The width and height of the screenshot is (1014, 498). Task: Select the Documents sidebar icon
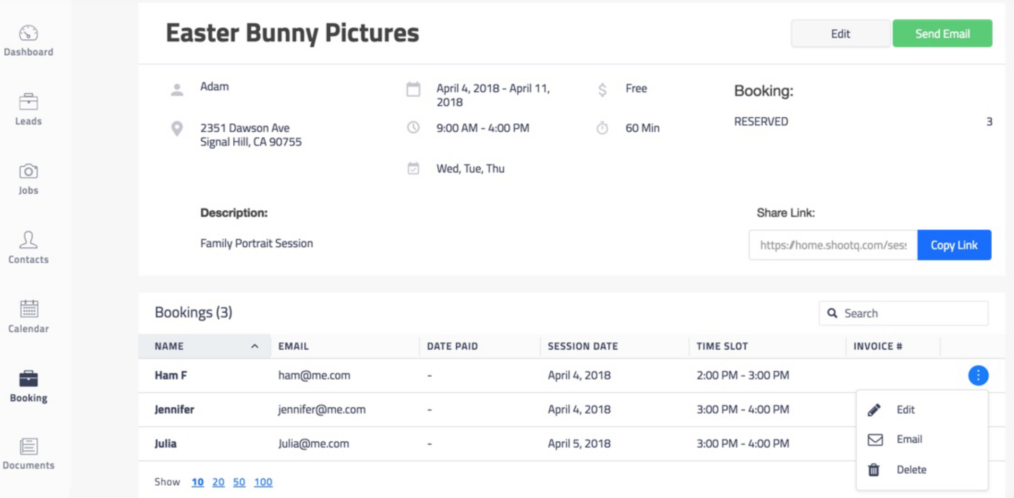(x=28, y=448)
